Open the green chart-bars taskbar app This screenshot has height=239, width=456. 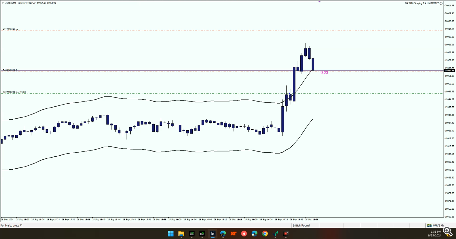[x=275, y=234]
